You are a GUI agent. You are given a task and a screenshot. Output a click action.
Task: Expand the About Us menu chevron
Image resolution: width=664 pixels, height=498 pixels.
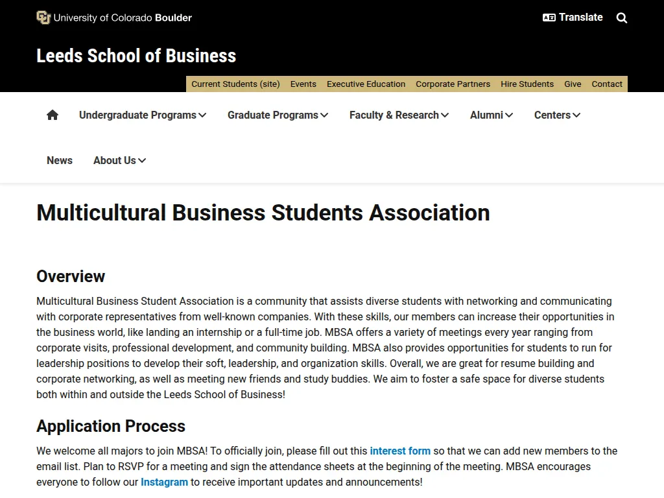142,161
